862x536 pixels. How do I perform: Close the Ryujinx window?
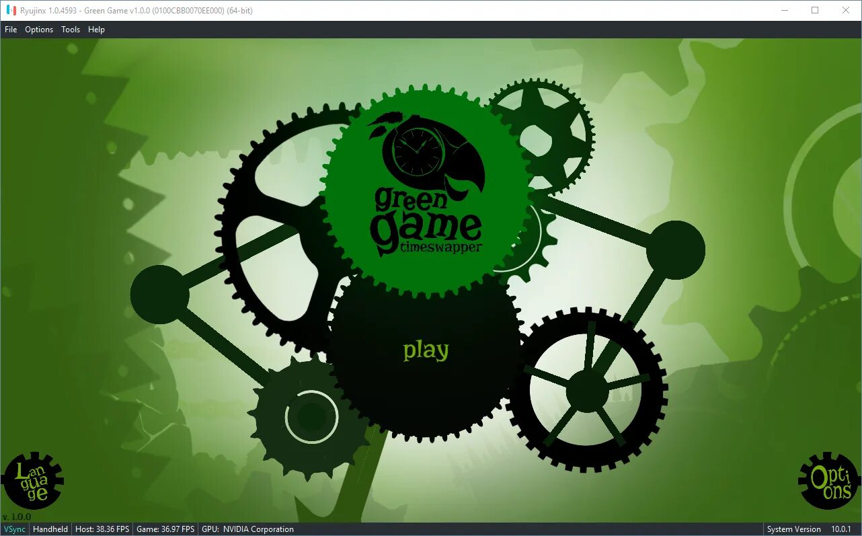point(846,10)
